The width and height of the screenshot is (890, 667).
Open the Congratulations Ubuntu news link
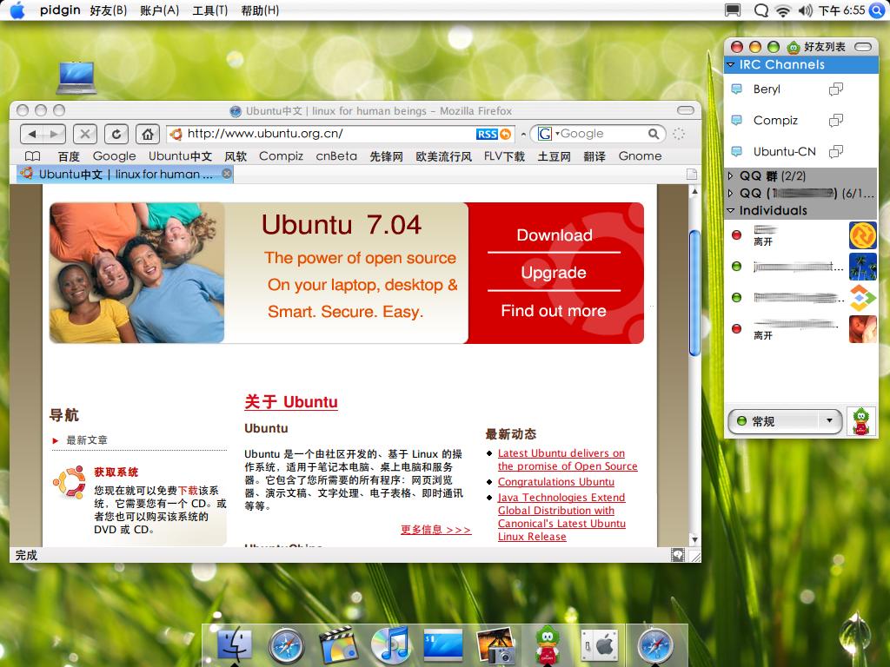click(556, 481)
